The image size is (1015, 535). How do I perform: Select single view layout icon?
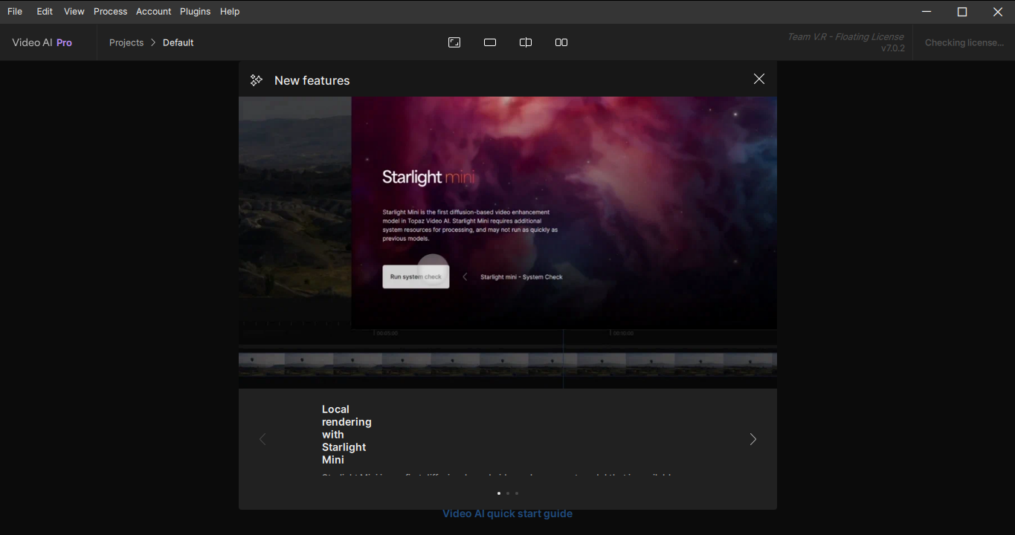pyautogui.click(x=490, y=42)
